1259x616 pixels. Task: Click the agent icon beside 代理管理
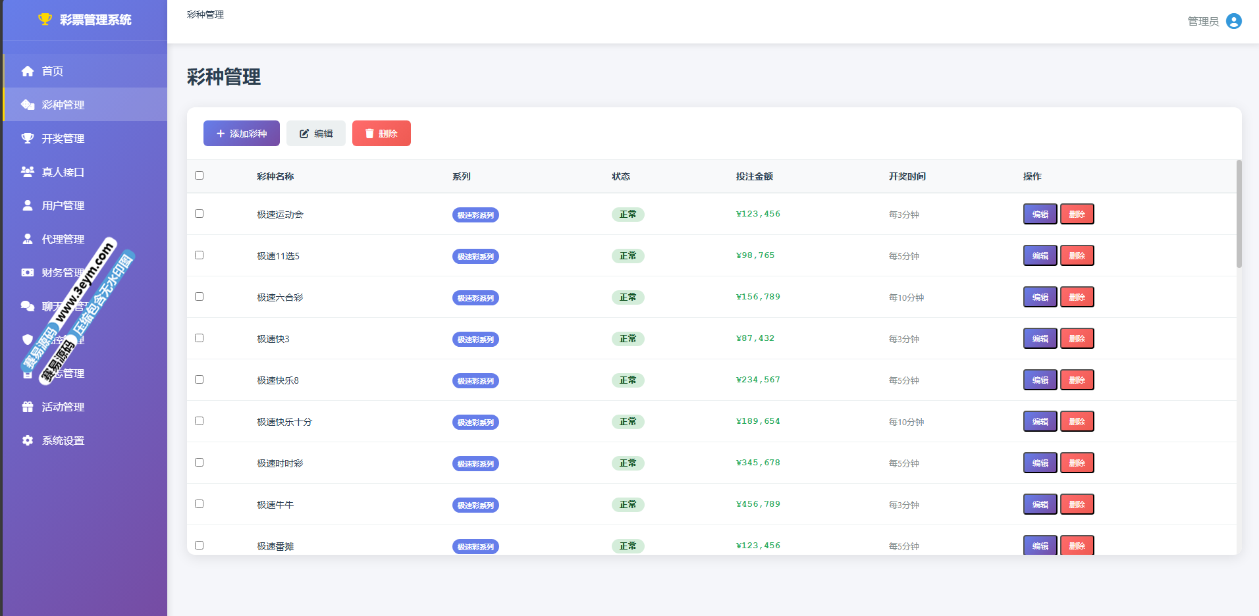coord(28,239)
